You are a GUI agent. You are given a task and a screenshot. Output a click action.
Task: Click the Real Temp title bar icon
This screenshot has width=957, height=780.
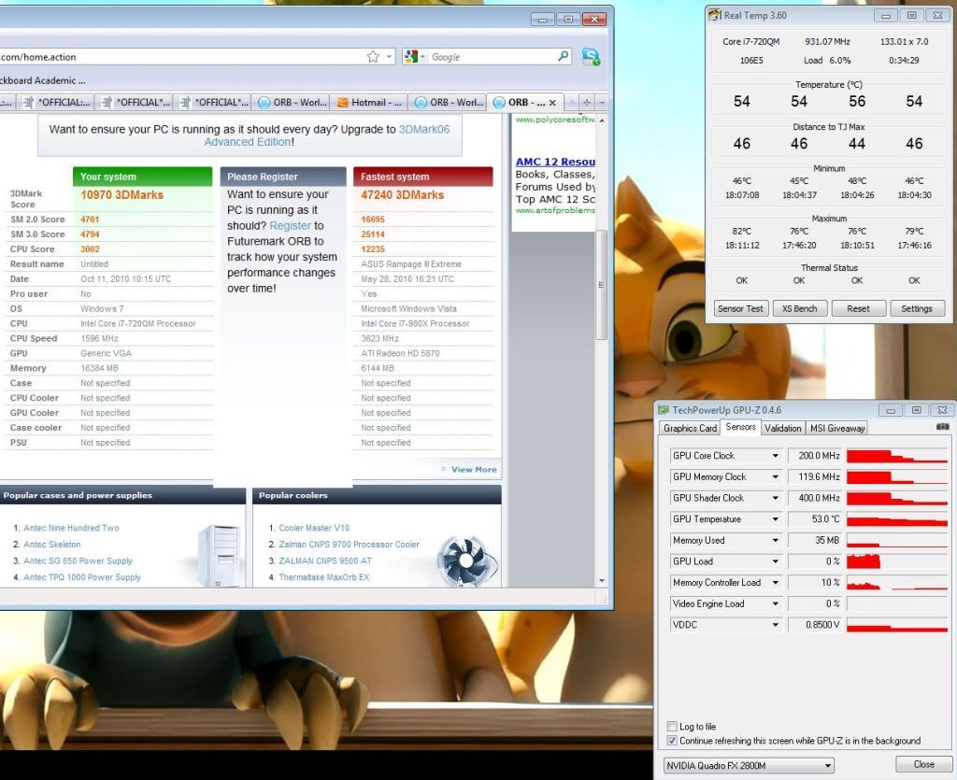tap(714, 15)
